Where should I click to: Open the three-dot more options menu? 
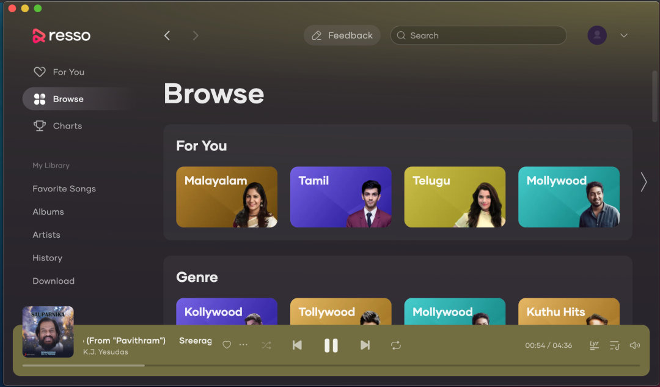[x=244, y=345]
